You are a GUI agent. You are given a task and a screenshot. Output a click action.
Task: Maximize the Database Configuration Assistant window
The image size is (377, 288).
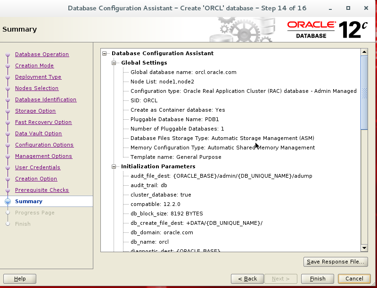tap(348, 8)
